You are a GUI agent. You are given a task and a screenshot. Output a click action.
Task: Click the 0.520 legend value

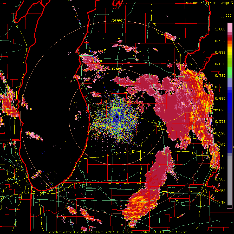click(220, 133)
